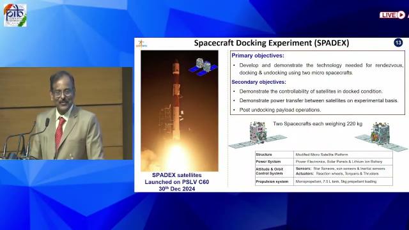The width and height of the screenshot is (409, 230).
Task: Click the spacecraft image right of '220 kg' caption
Action: point(382,136)
